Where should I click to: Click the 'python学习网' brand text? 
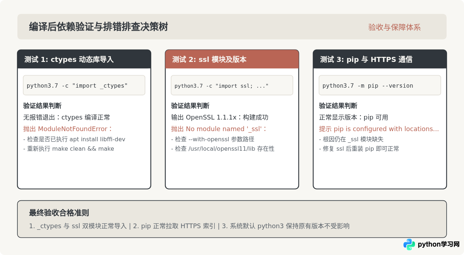439,244
